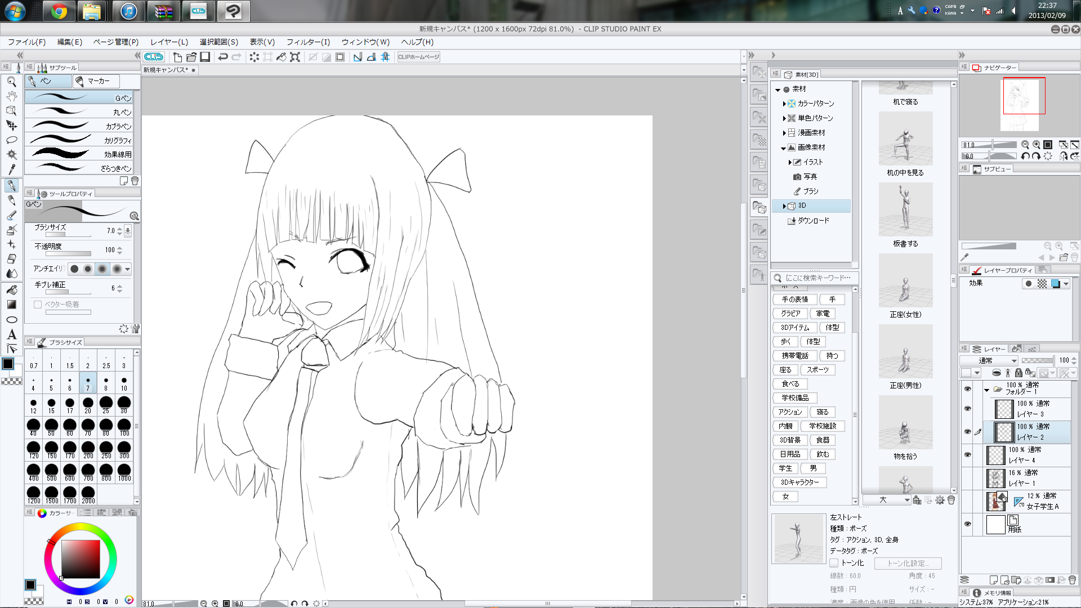Collapse the フォルダー 1 layer folder
The width and height of the screenshot is (1081, 608).
tap(986, 390)
